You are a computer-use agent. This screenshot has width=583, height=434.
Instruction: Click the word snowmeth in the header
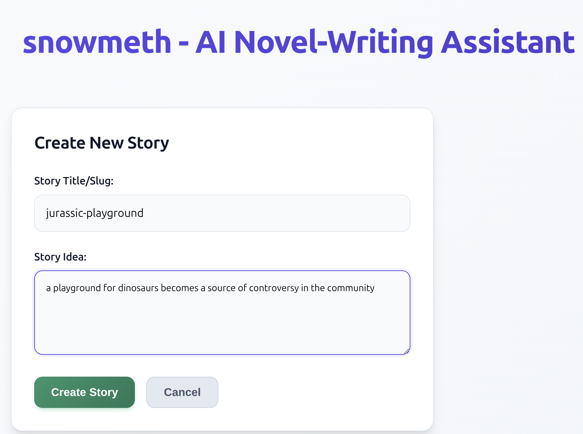coord(97,43)
